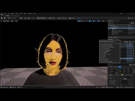Image resolution: width=135 pixels, height=101 pixels.
Task: Click the Add component button
Action: 126,42
